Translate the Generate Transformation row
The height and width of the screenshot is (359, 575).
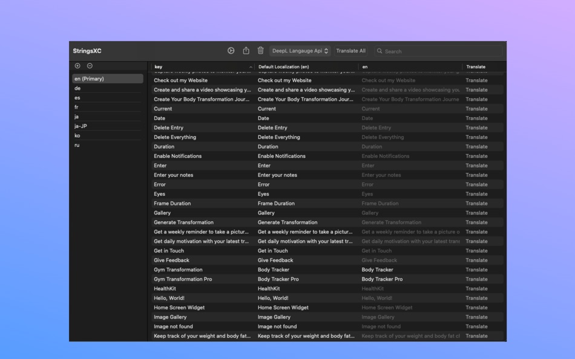click(476, 222)
